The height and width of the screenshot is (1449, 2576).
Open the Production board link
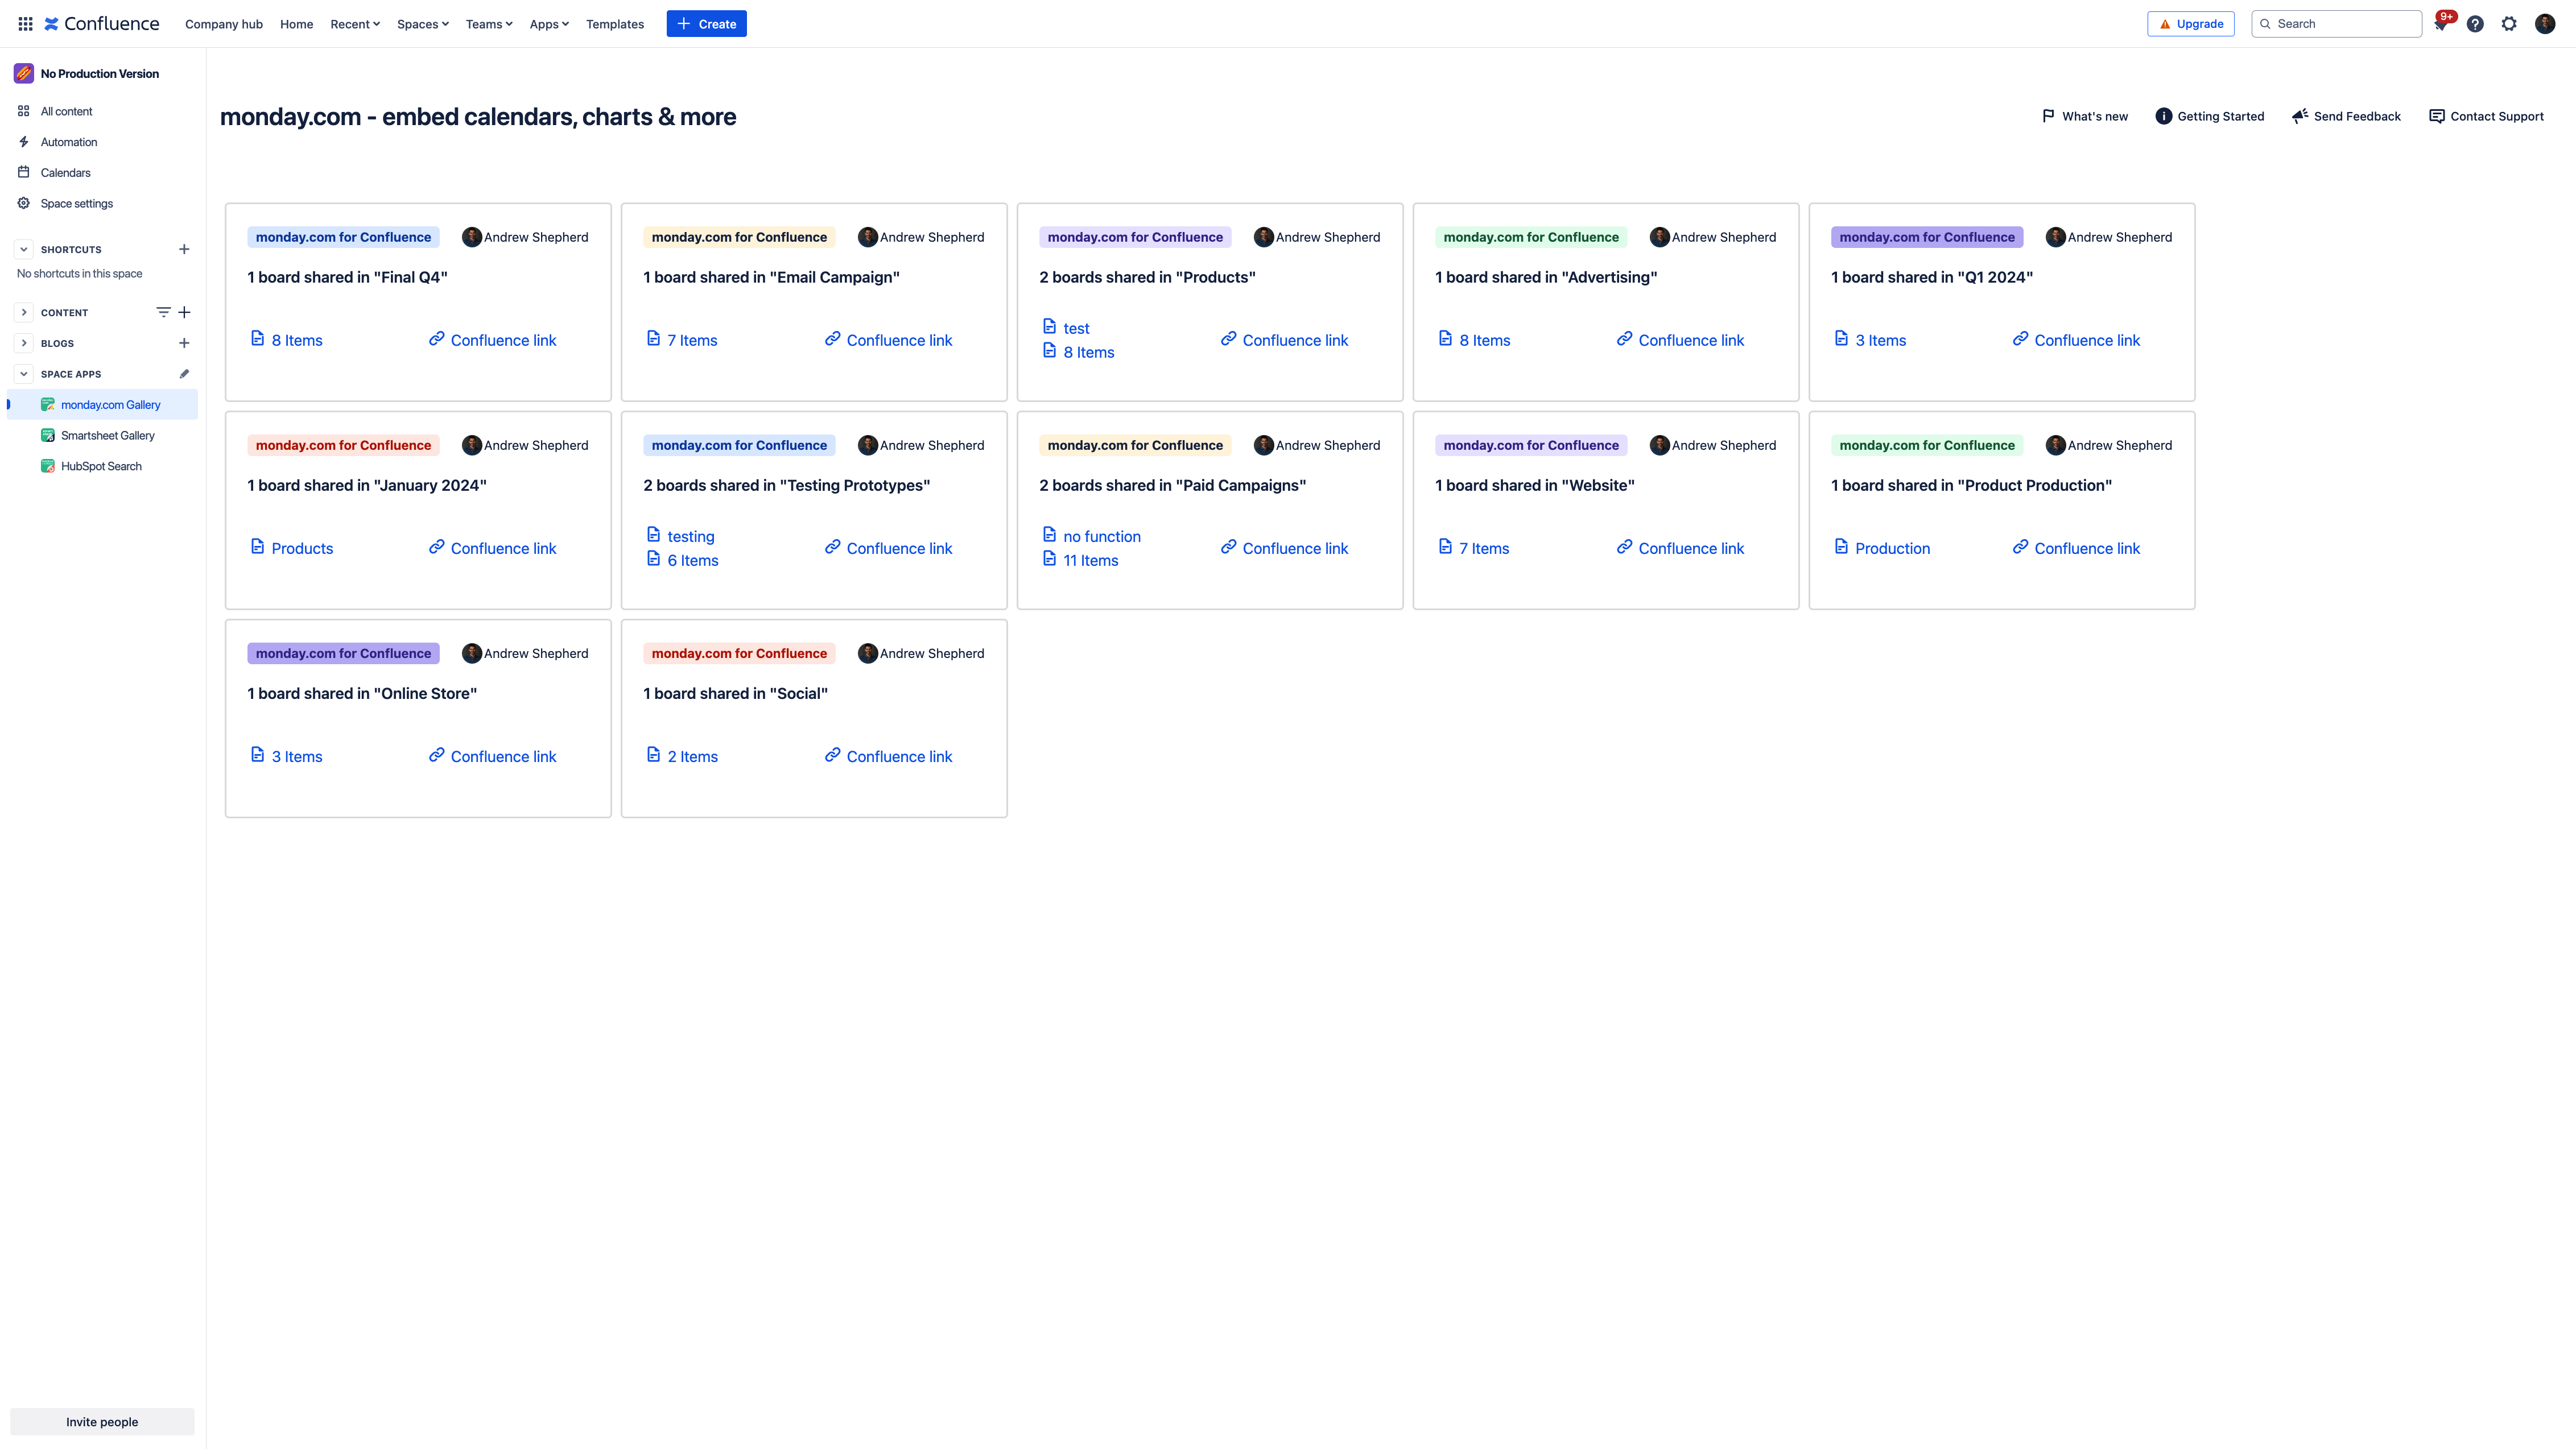coord(1892,548)
